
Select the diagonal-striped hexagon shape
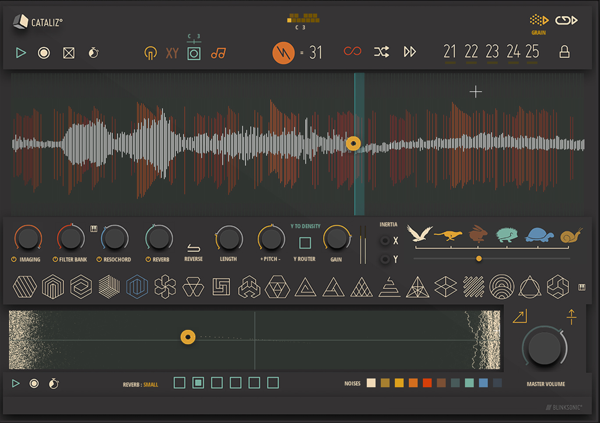25,287
